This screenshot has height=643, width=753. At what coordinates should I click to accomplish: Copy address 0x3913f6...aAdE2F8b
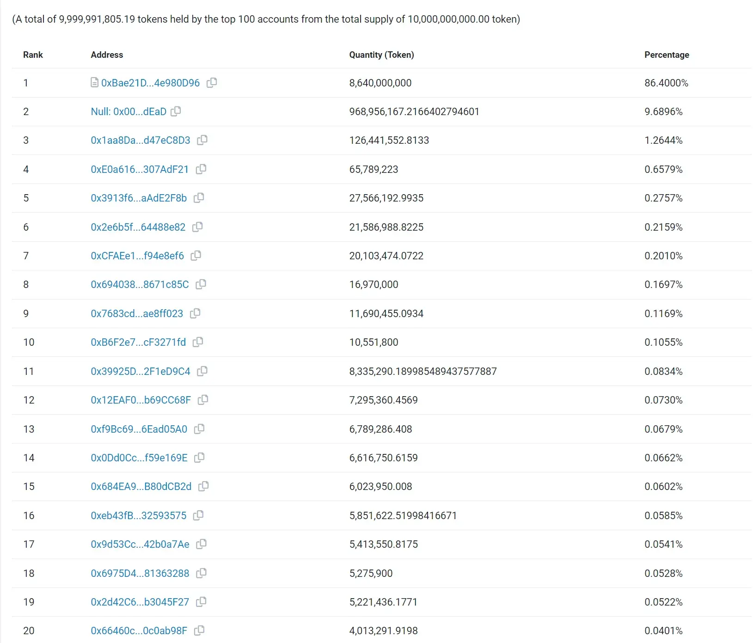pyautogui.click(x=199, y=198)
